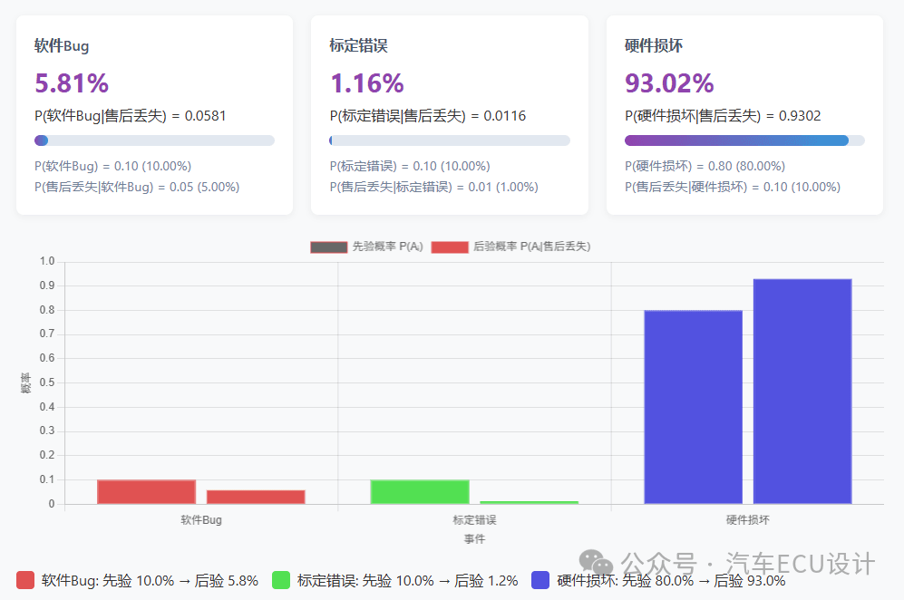Click P(软件Bug|售后丢失) = 0.0581 text
904x600 pixels.
131,116
